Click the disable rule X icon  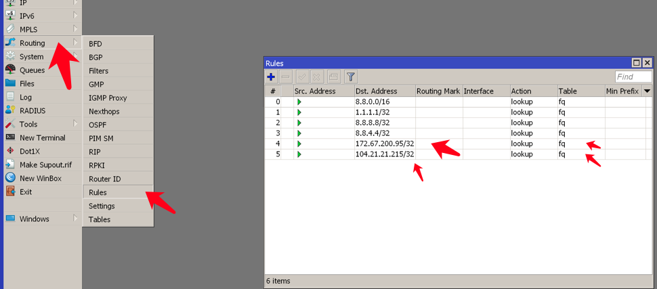(x=317, y=77)
